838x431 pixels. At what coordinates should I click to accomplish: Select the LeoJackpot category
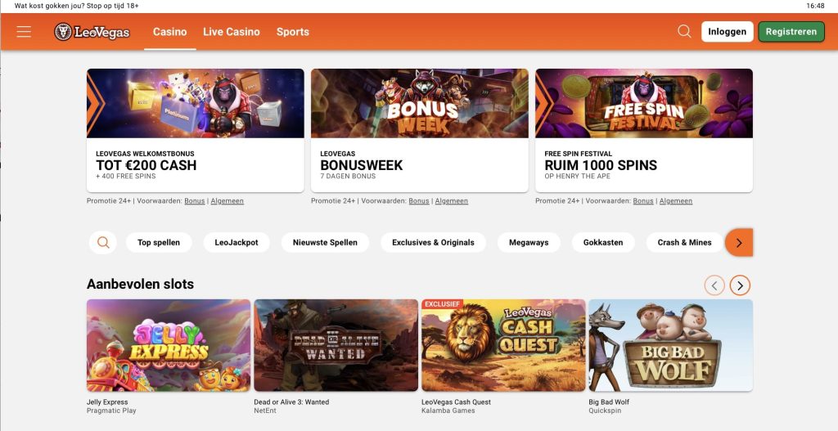[x=237, y=242]
